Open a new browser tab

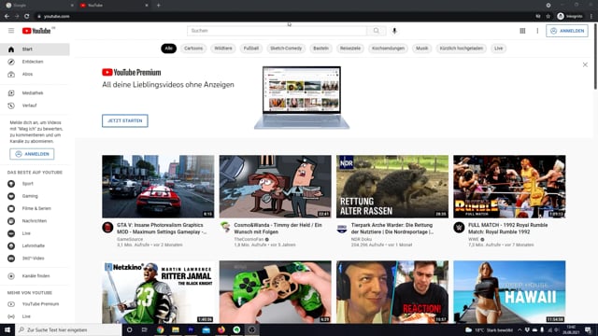coord(158,6)
